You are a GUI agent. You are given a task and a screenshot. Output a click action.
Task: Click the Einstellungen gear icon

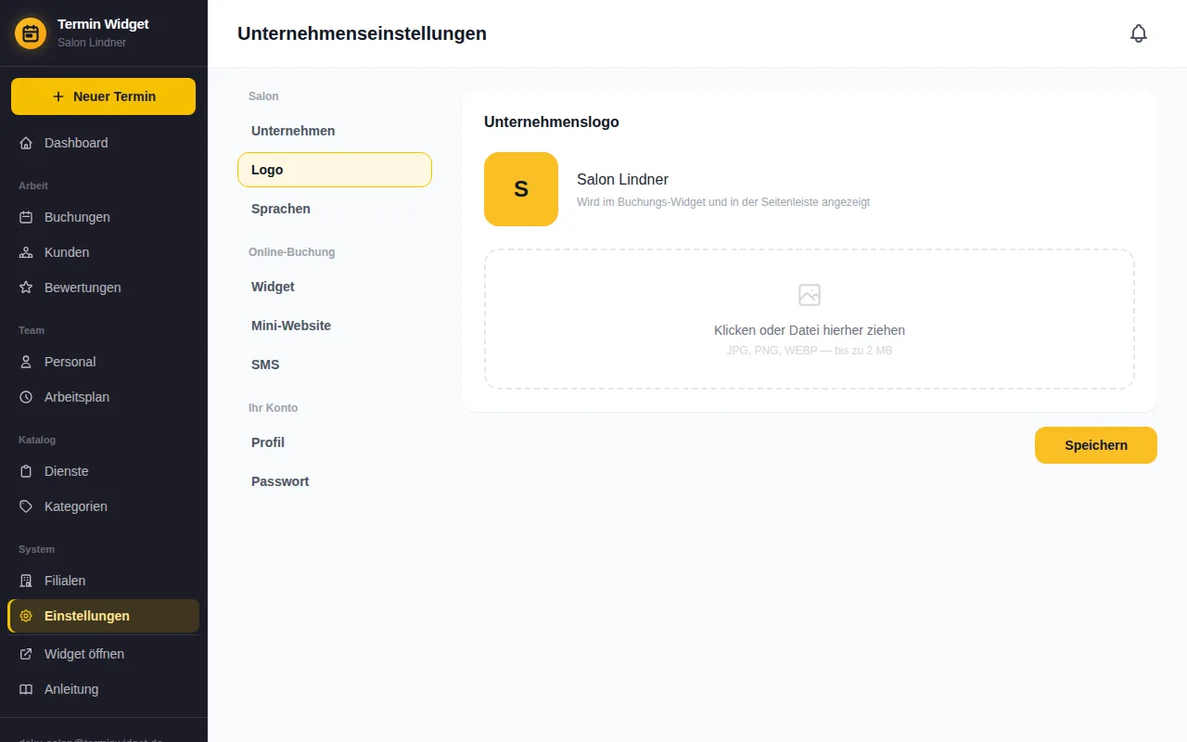point(26,616)
